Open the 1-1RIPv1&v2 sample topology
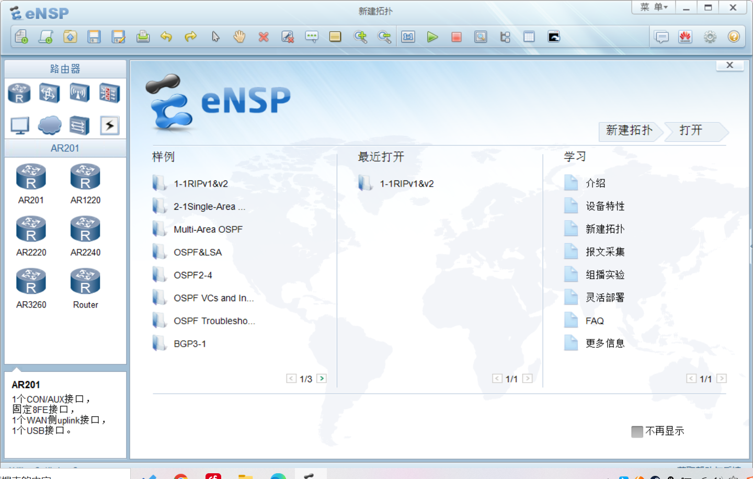This screenshot has height=479, width=753. click(200, 184)
